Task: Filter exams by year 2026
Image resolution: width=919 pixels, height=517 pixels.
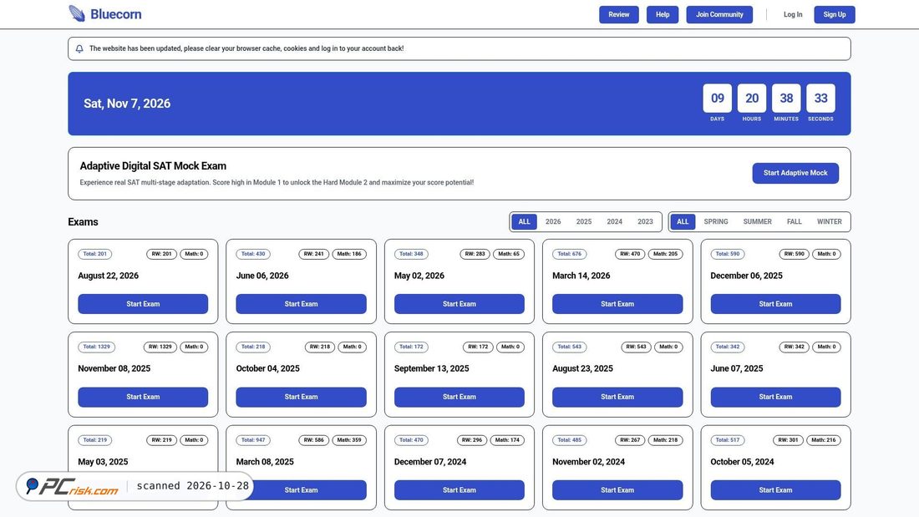Action: pos(553,221)
